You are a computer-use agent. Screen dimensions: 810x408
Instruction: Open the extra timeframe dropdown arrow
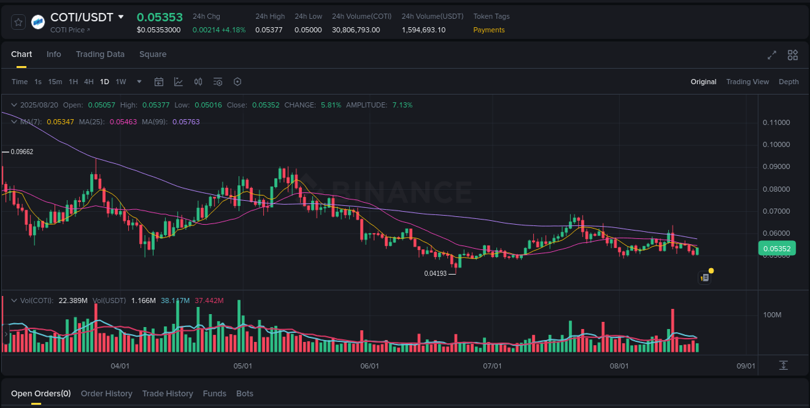pos(139,82)
